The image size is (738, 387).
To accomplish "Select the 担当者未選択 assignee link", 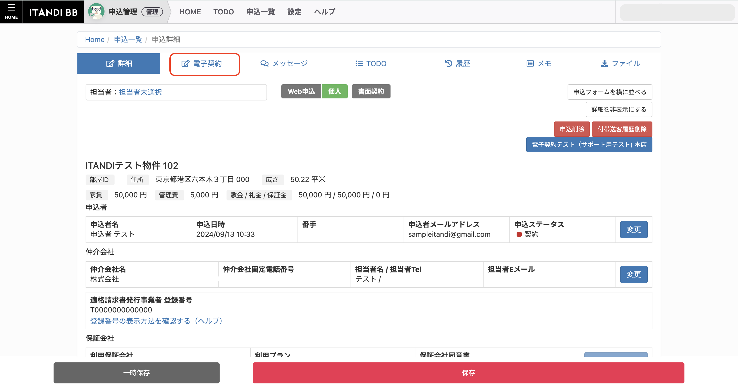I will coord(140,92).
